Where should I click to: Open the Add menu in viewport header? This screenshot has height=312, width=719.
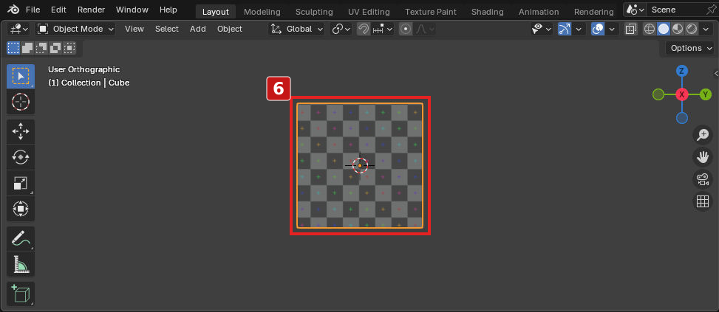(197, 29)
